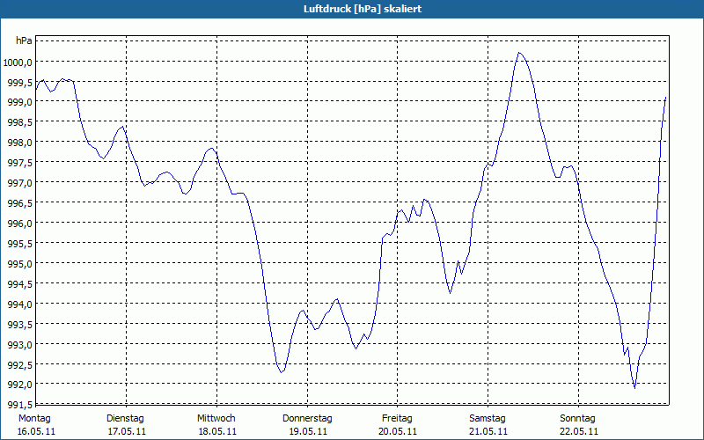Viewport: 704px width, 440px height.
Task: Click the lowest pressure dip on Sonntag
Action: (634, 387)
